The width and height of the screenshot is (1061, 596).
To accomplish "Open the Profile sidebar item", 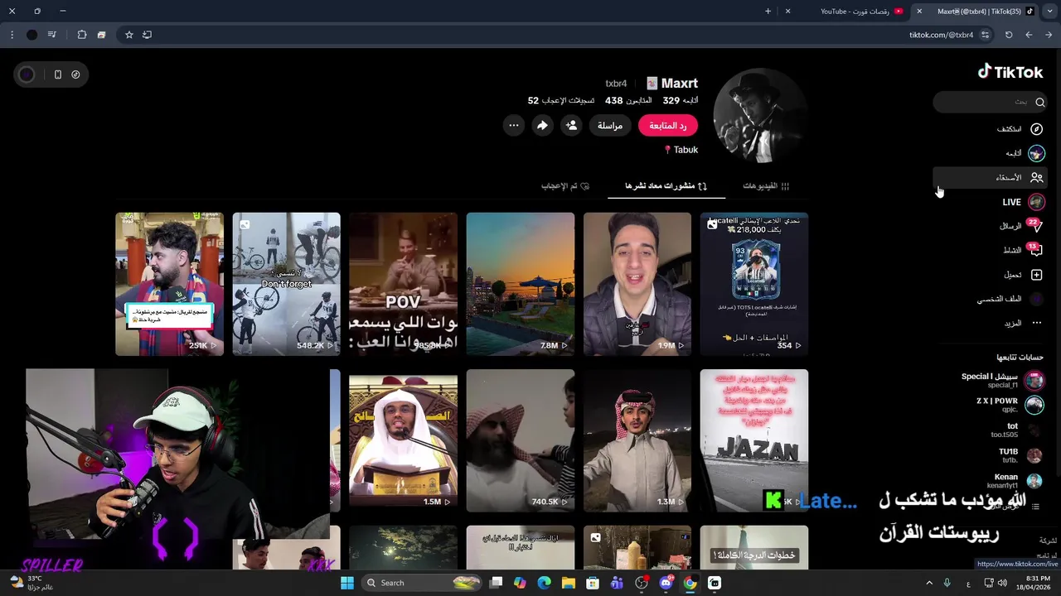I will [x=1010, y=299].
